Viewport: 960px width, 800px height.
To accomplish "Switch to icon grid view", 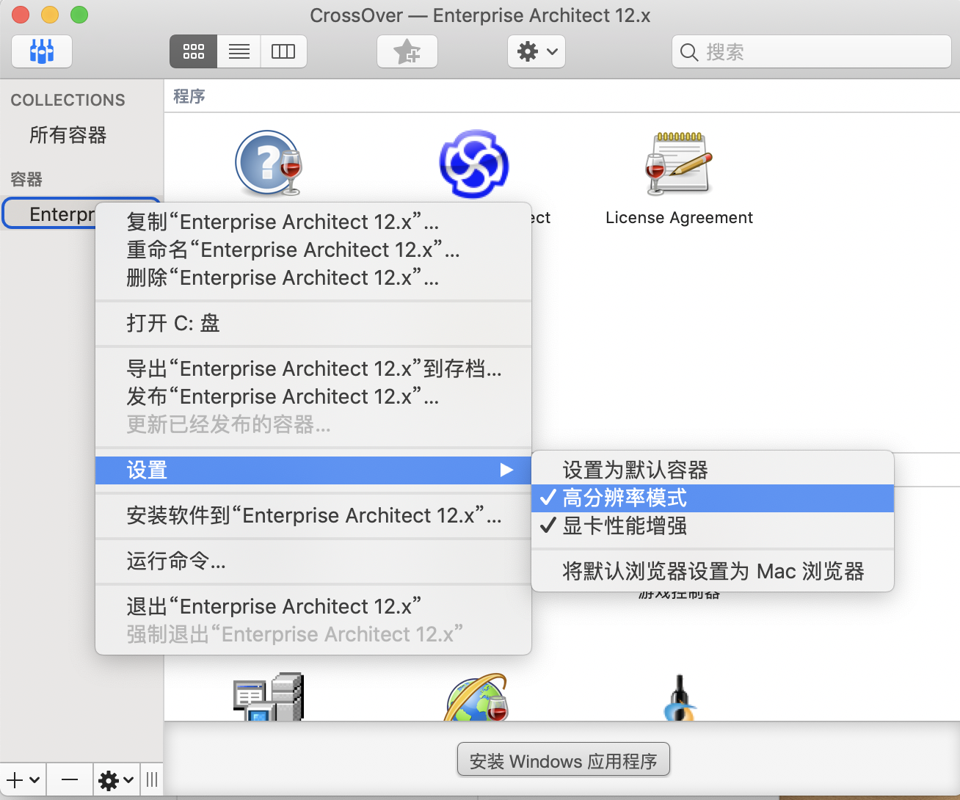I will 193,51.
